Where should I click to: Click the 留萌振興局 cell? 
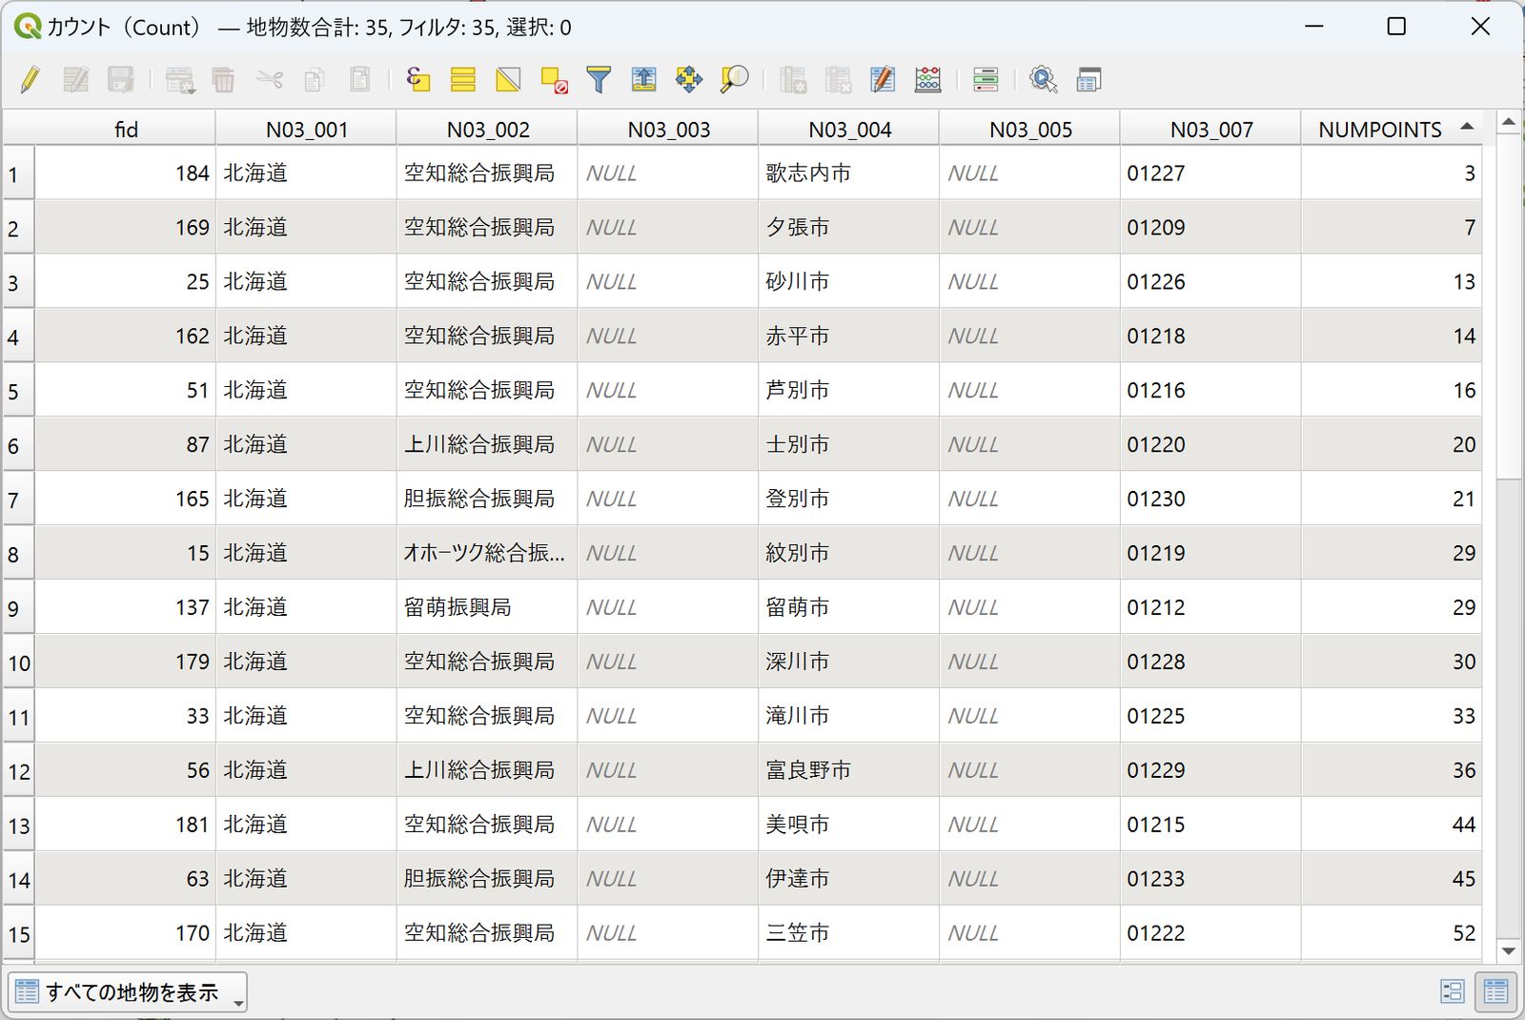(x=487, y=607)
